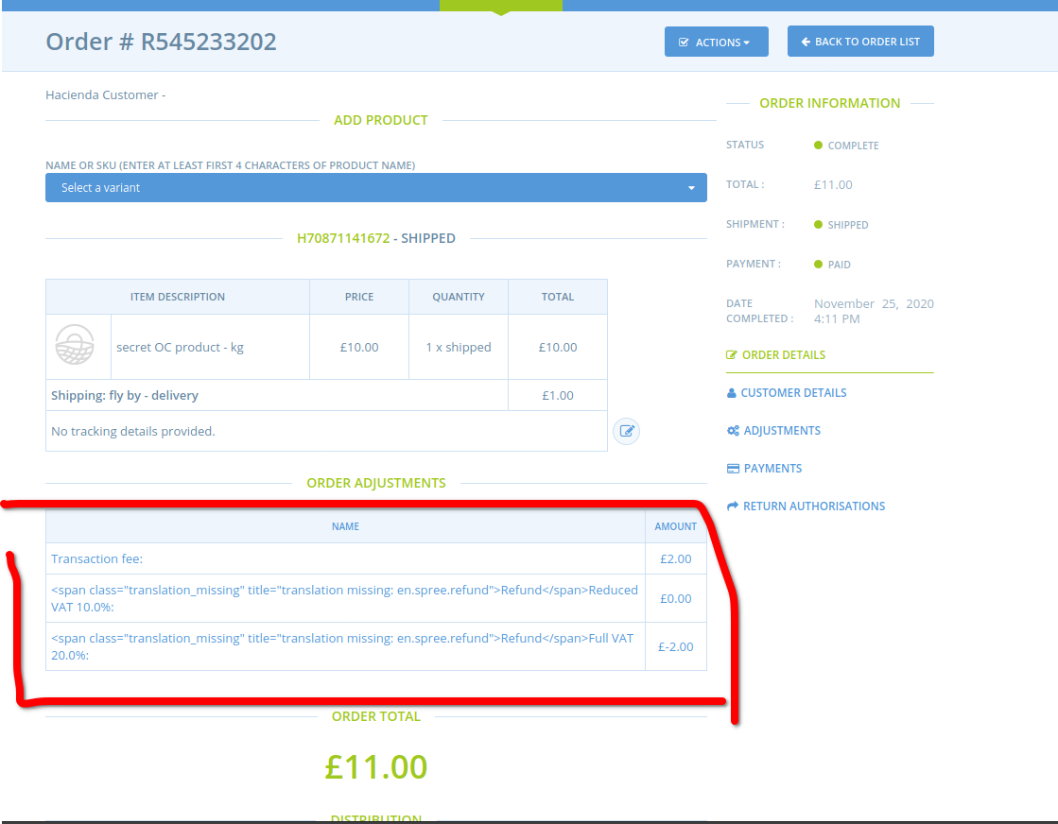The height and width of the screenshot is (824, 1058).
Task: Click the Customer Details person icon
Action: pyautogui.click(x=732, y=392)
